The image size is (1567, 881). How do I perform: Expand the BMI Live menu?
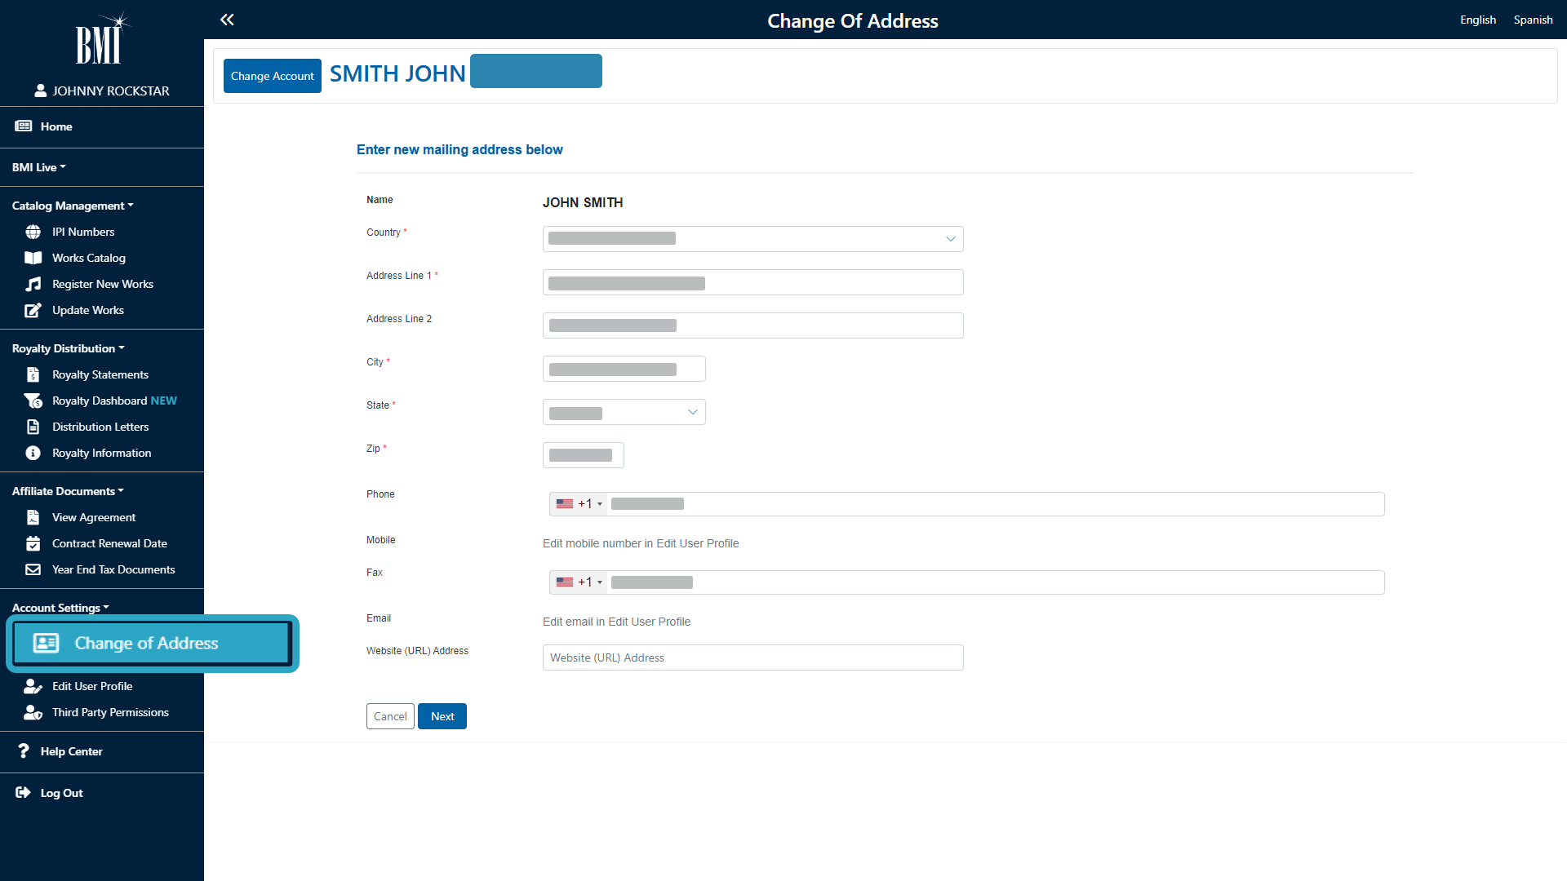[38, 167]
